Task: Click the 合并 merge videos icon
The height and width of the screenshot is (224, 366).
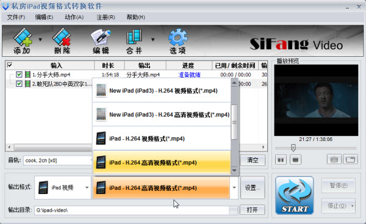Action: coord(134,41)
